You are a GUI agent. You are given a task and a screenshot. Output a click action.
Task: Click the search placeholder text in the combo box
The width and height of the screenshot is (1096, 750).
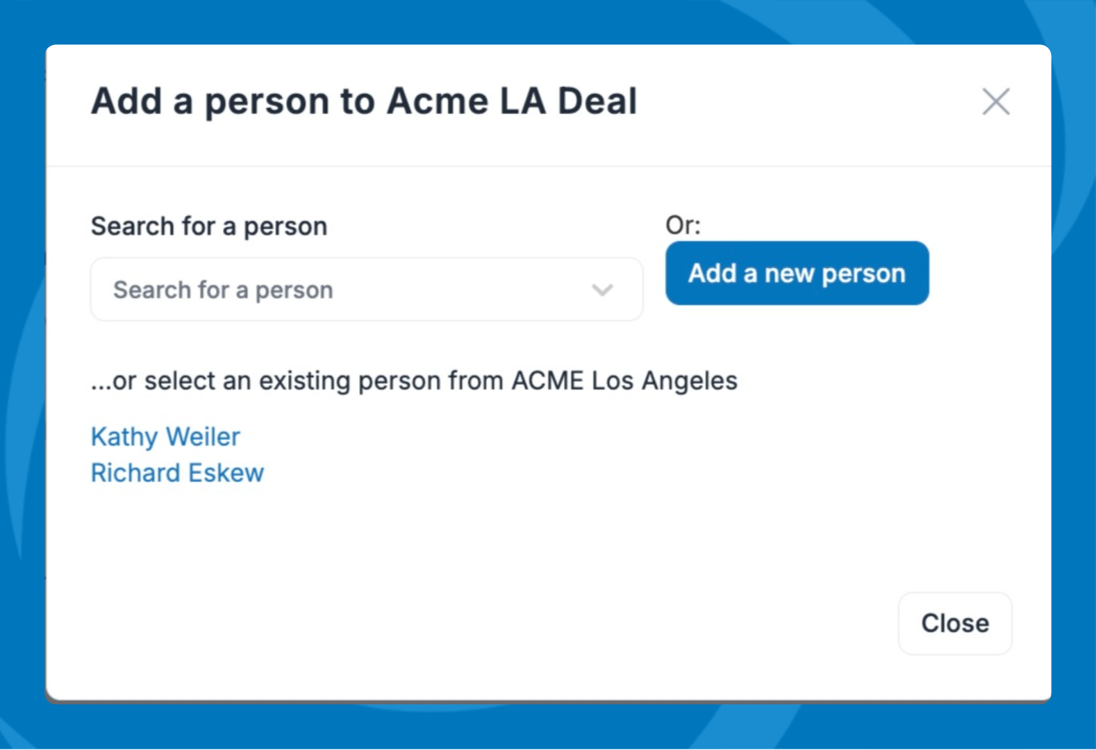click(x=223, y=290)
